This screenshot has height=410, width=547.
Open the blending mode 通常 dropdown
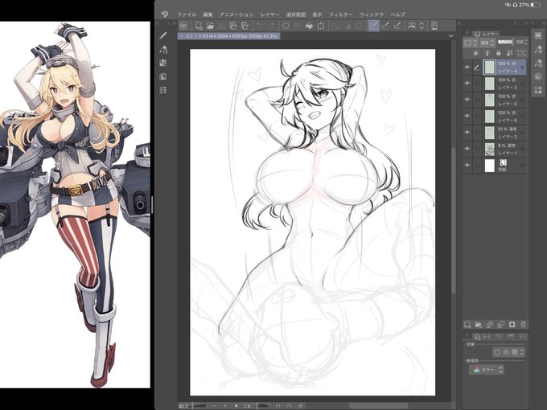(487, 43)
